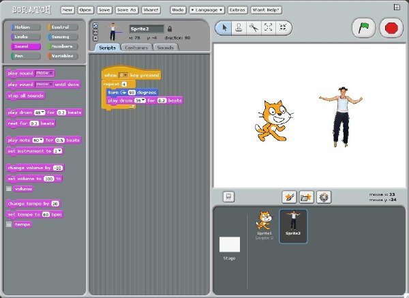Image resolution: width=409 pixels, height=298 pixels.
Task: Select the grow sprite tool
Action: click(x=268, y=28)
